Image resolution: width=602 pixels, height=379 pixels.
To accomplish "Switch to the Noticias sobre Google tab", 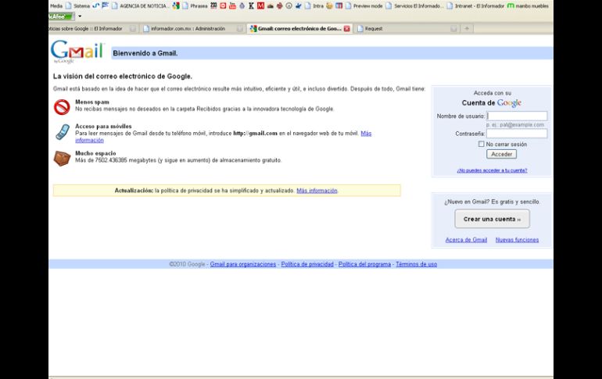I will click(x=92, y=28).
